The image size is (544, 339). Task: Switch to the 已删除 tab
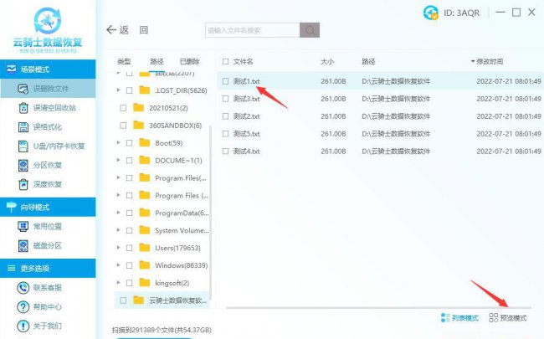tap(190, 62)
